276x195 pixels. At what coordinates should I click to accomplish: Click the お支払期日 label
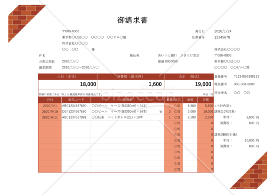[47, 62]
